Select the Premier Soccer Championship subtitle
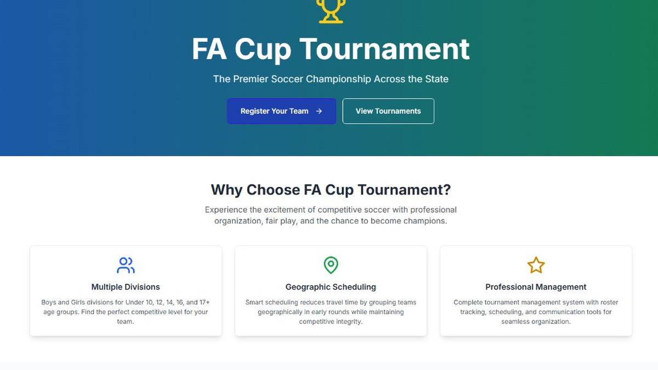The image size is (658, 370). pyautogui.click(x=331, y=79)
